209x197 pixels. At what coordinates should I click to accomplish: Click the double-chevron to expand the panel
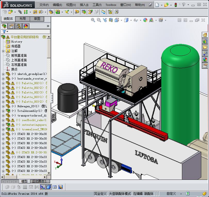point(48,26)
